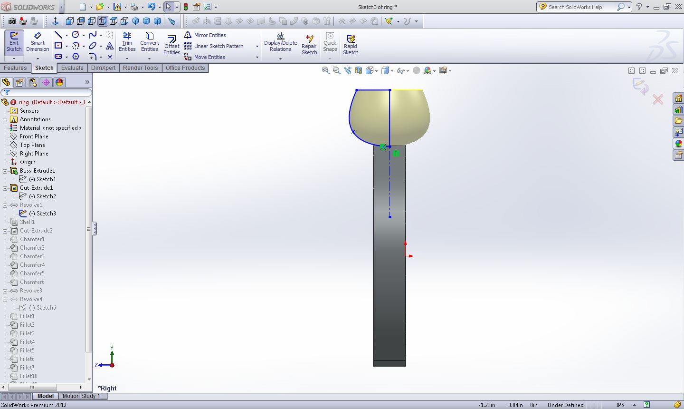Viewport: 684px width, 409px height.
Task: Click the screen capture camera icon
Action: pyautogui.click(x=12, y=21)
